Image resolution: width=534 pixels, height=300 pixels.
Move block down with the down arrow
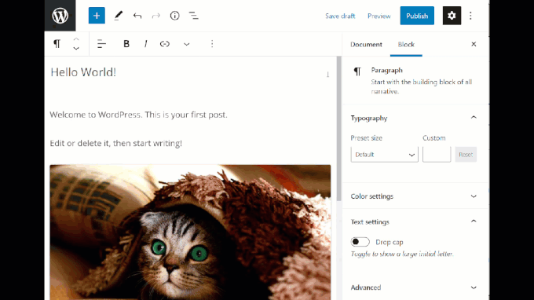click(76, 49)
